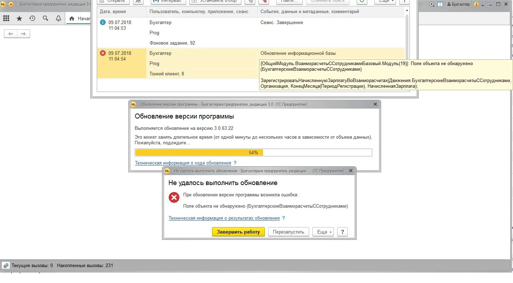513x283 pixels.
Task: Click the 1C logo icon in main title bar
Action: pyautogui.click(x=4, y=4)
